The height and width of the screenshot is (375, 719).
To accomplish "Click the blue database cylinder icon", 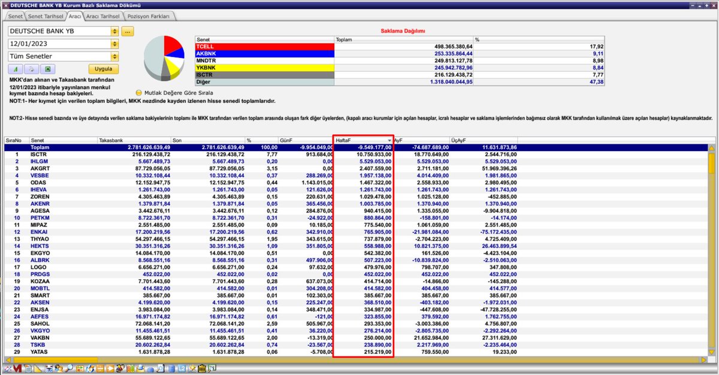I will pyautogui.click(x=171, y=368).
